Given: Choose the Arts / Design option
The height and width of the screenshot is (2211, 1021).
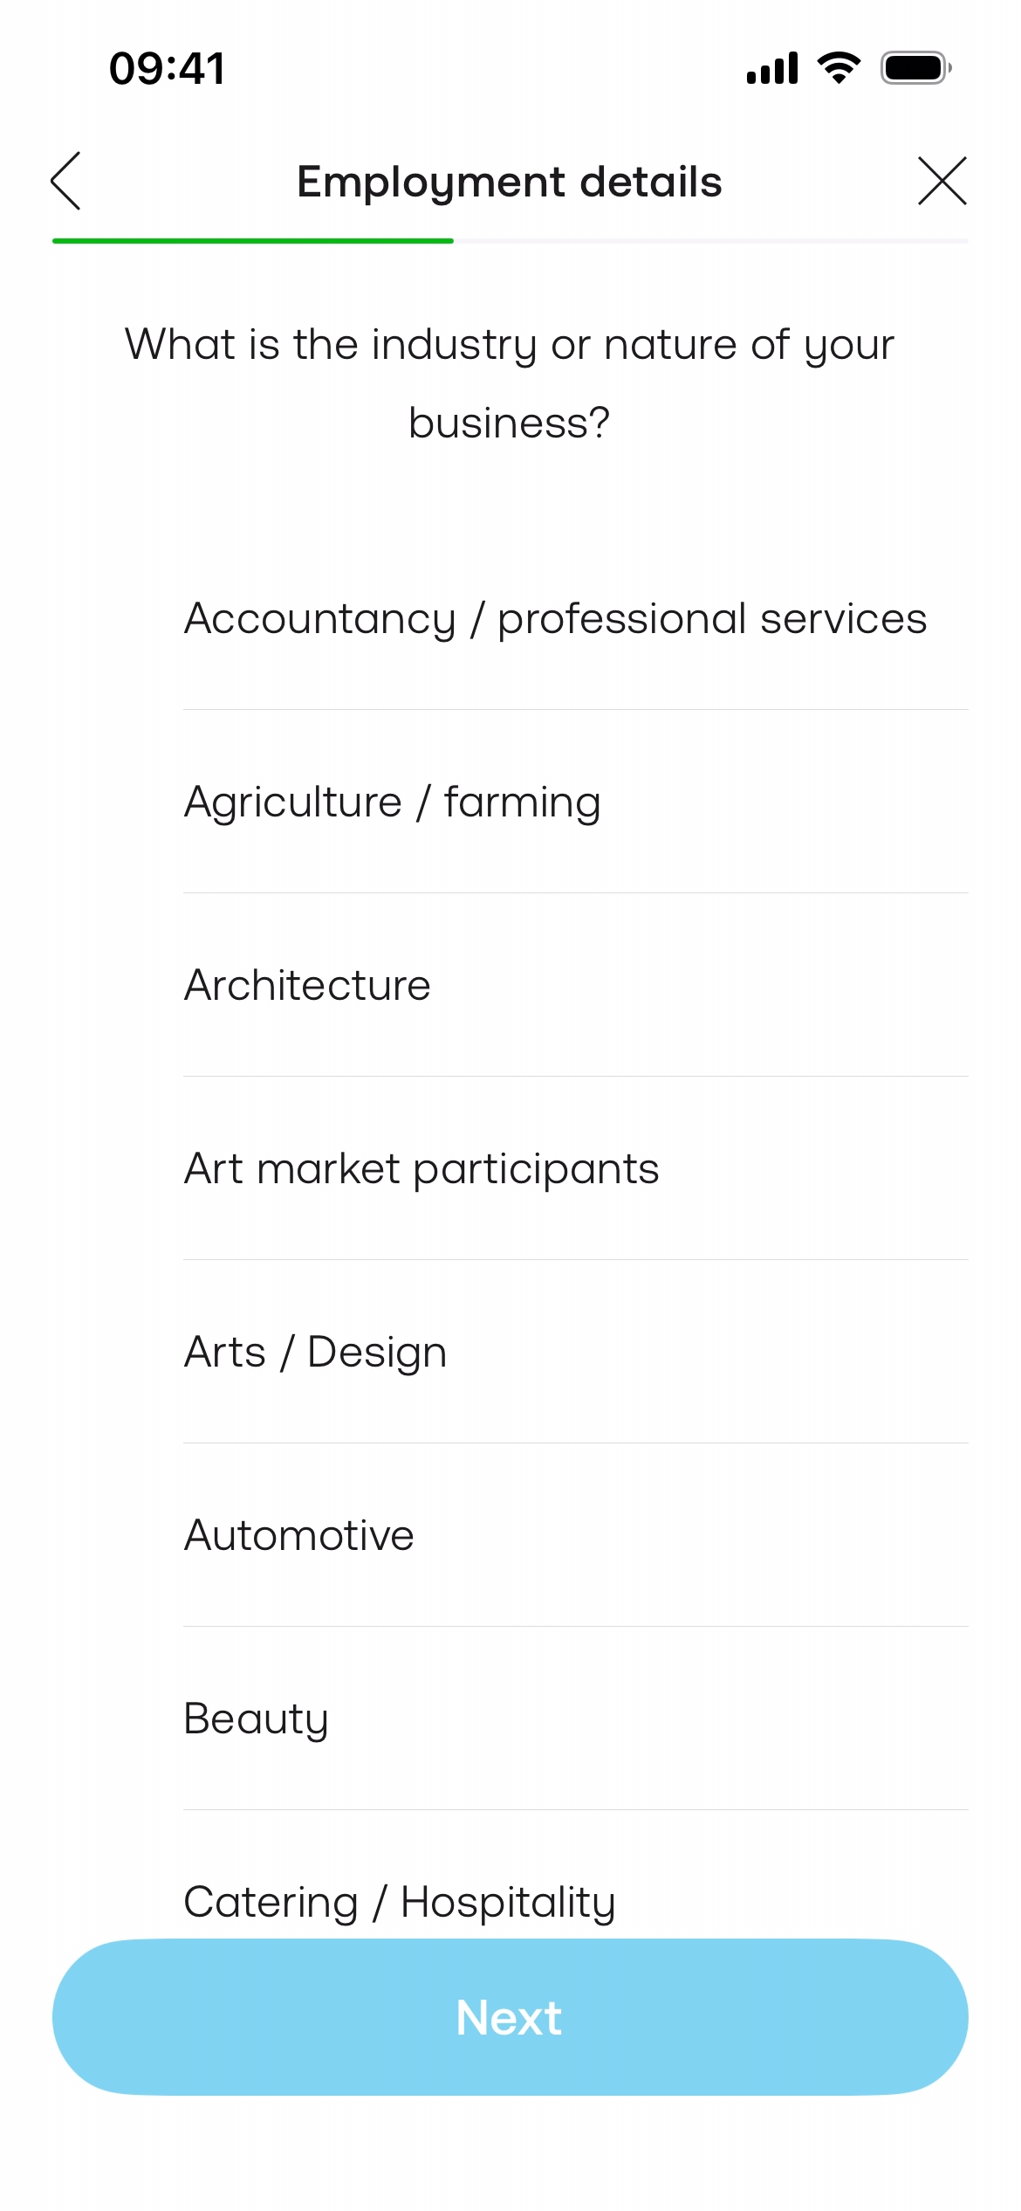Looking at the screenshot, I should (x=316, y=1352).
